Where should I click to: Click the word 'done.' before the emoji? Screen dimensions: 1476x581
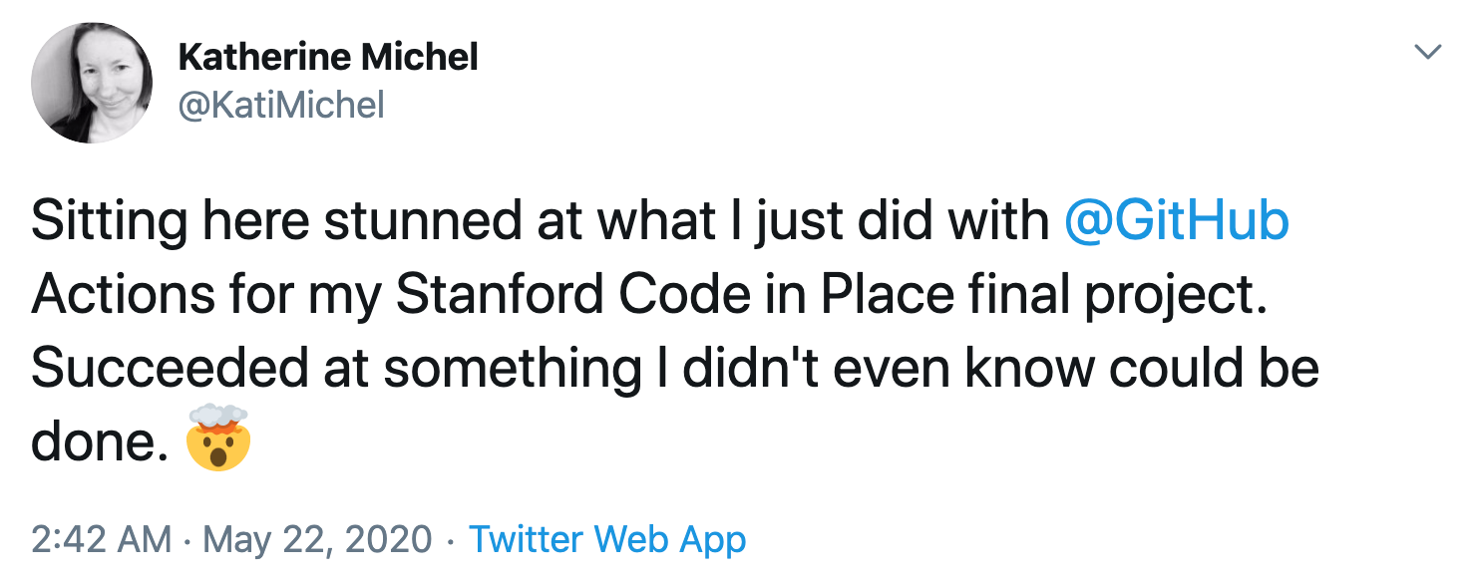click(x=100, y=442)
